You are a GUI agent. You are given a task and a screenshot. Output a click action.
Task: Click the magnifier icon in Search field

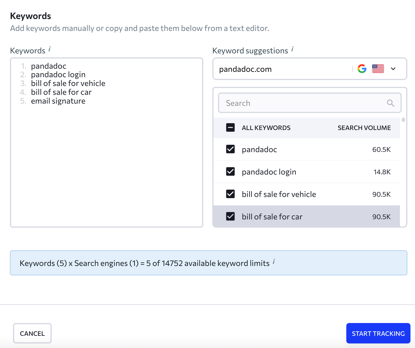point(391,103)
